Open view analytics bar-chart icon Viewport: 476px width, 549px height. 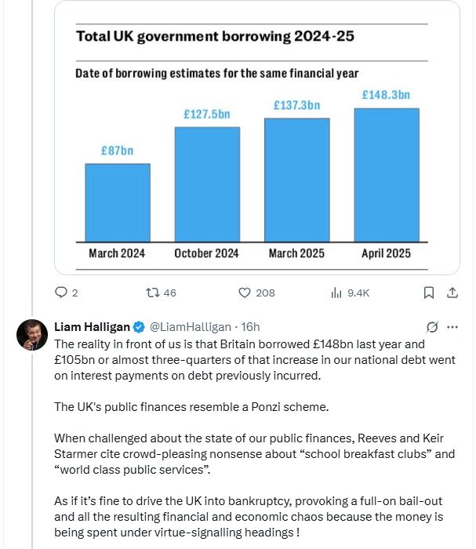coord(336,293)
